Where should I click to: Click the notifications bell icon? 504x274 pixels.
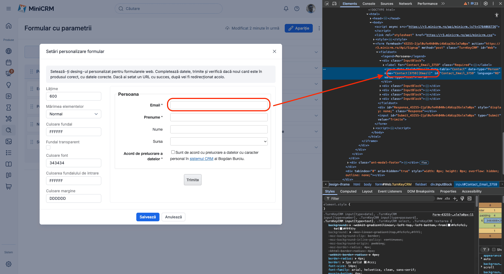pyautogui.click(x=286, y=9)
